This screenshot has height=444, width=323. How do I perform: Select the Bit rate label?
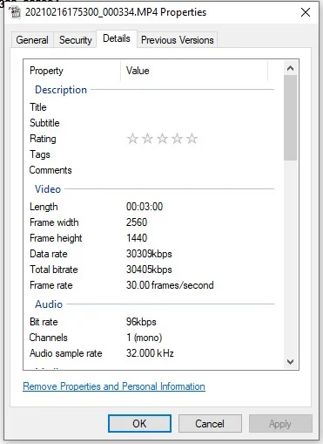[x=44, y=322]
